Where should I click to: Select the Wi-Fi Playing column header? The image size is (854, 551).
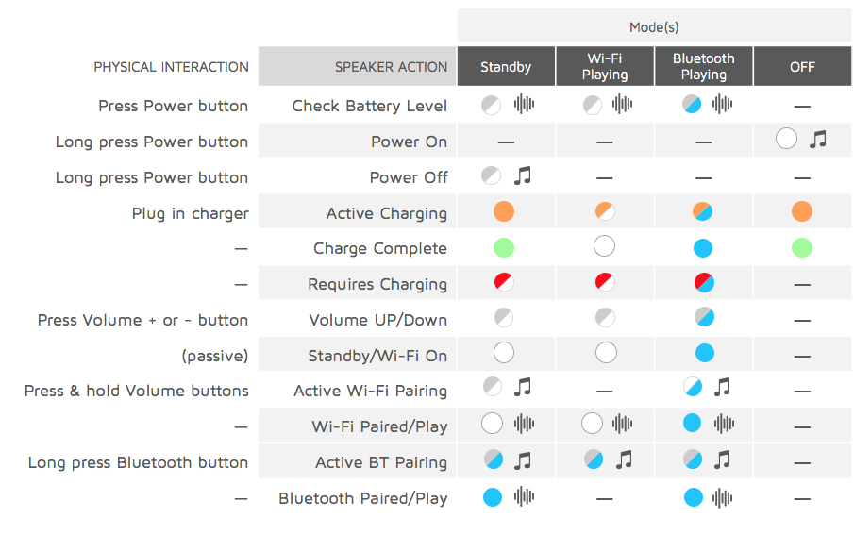coord(605,67)
